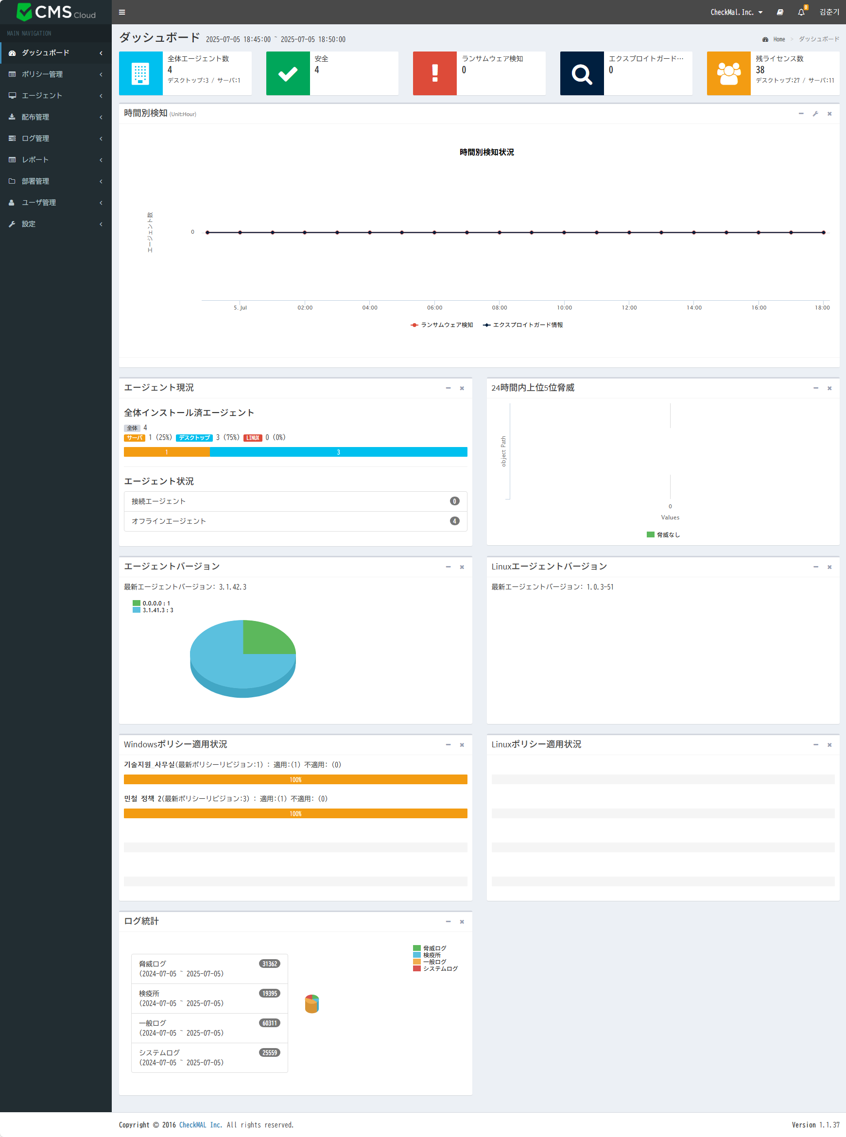The width and height of the screenshot is (846, 1137).
Task: Click the Home breadcrumb link
Action: coord(778,39)
